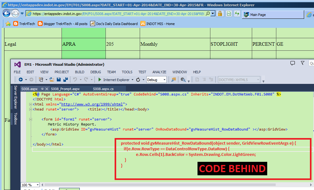Click the Legal cell in the web table
Image resolution: width=314 pixels, height=190 pixels.
(33, 44)
